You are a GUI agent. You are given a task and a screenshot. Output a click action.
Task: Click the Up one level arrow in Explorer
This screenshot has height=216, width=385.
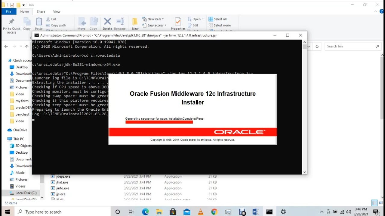tap(27, 46)
